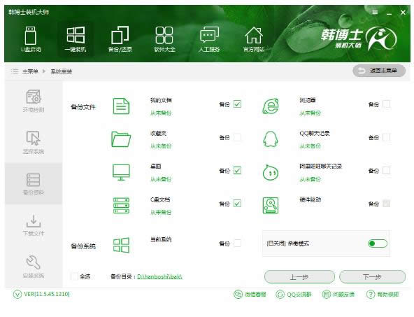The height and width of the screenshot is (317, 414).
Task: Check backup for 硬件驱动
Action: (387, 204)
